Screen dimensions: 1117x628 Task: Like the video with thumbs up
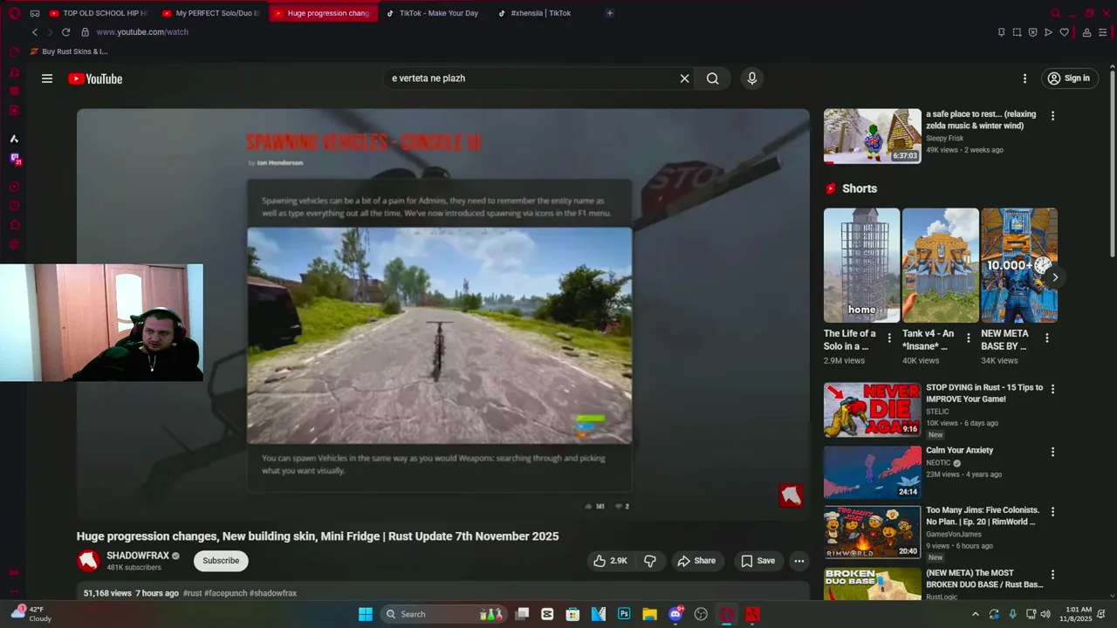pos(611,561)
